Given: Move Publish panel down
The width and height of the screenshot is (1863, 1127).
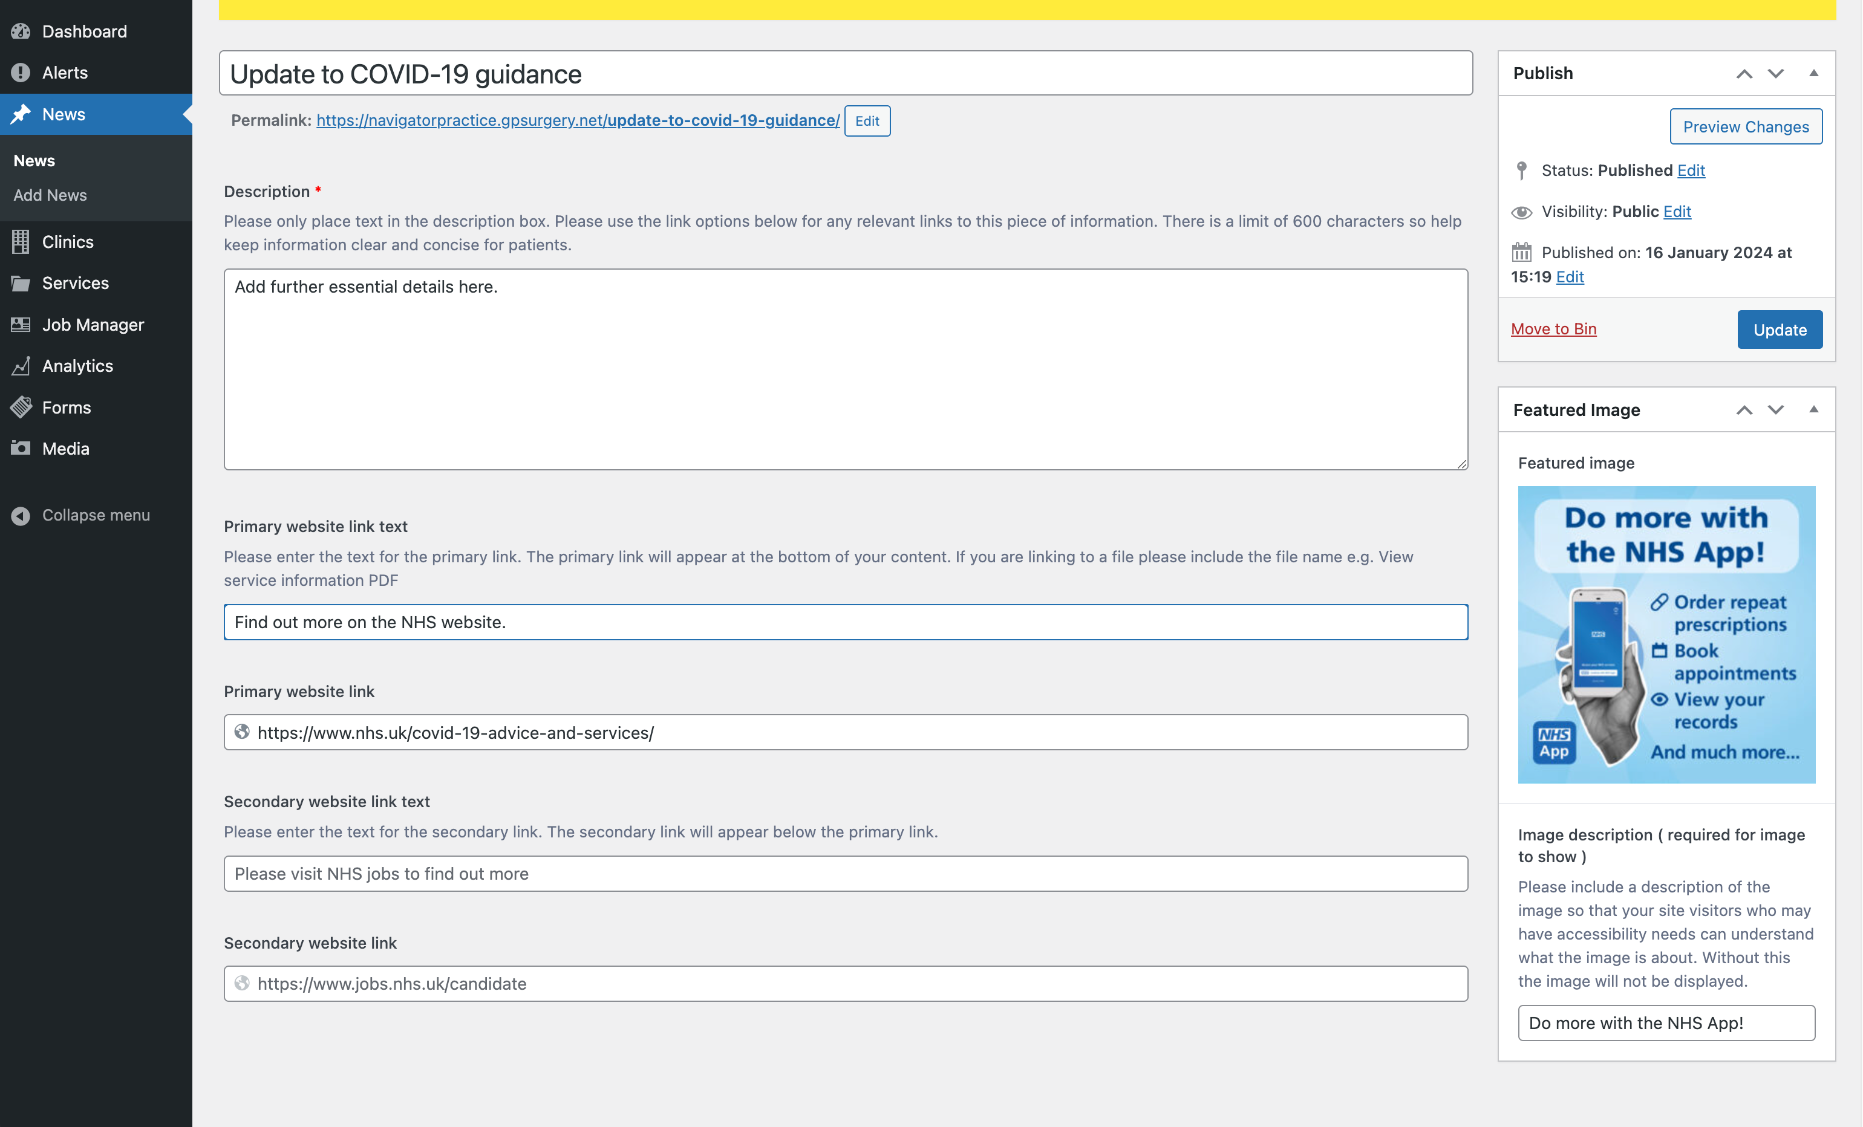Looking at the screenshot, I should [x=1776, y=73].
